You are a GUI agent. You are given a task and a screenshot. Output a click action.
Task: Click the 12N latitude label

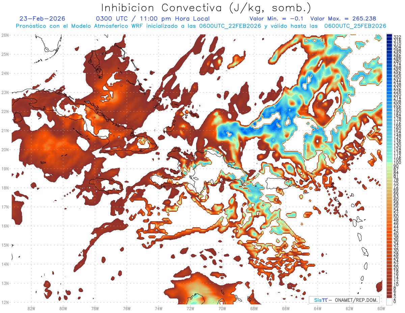(5, 302)
